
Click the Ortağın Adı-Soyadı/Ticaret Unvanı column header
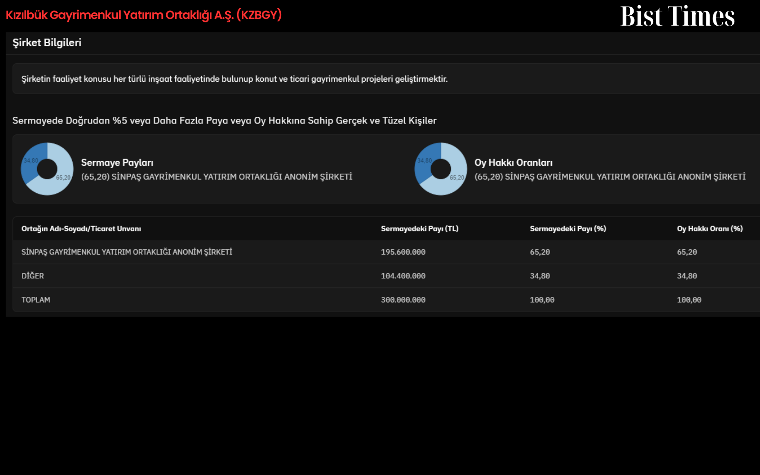[x=81, y=229]
